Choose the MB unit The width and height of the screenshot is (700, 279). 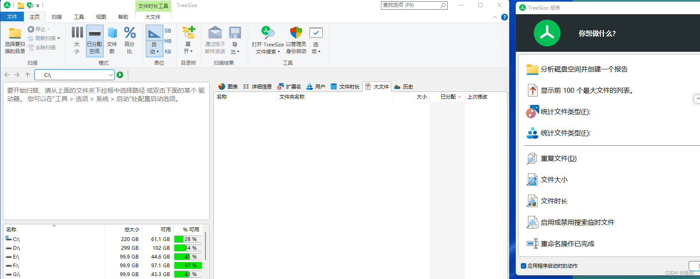coord(168,41)
